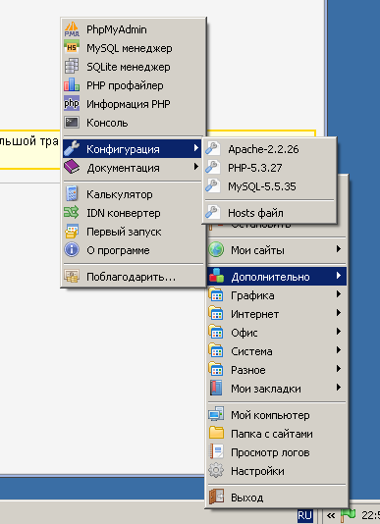Viewport: 380px width, 524px height.
Task: Open Просмотр логов menu item
Action: click(277, 452)
